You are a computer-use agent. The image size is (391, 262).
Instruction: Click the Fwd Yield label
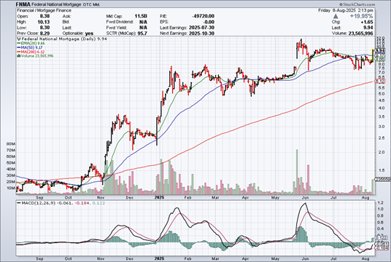click(x=116, y=28)
